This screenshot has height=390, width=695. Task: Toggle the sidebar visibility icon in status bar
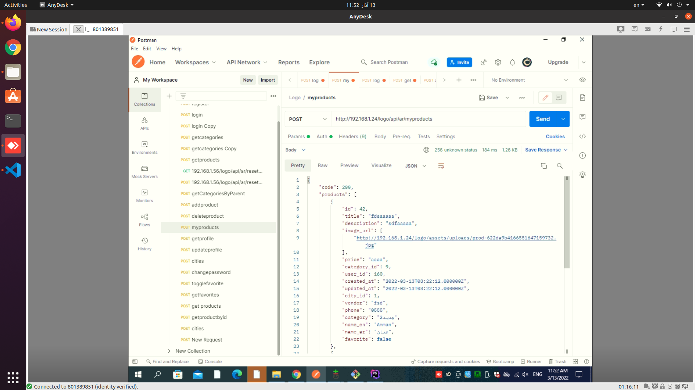(135, 361)
